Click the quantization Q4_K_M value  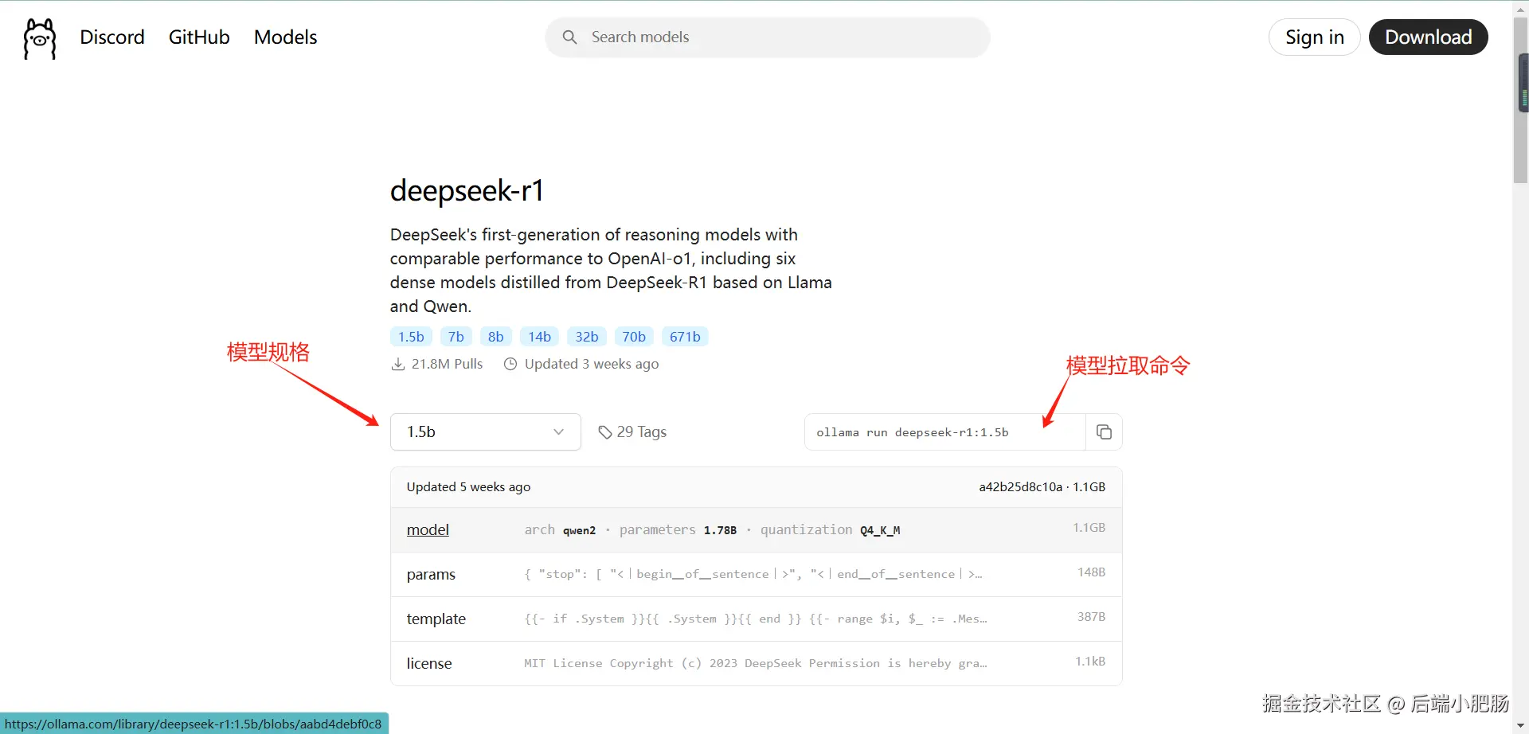[880, 530]
